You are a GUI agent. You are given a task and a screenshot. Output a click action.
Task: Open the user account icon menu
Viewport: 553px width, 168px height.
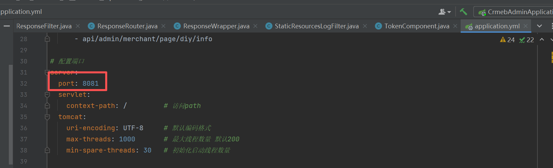(444, 12)
